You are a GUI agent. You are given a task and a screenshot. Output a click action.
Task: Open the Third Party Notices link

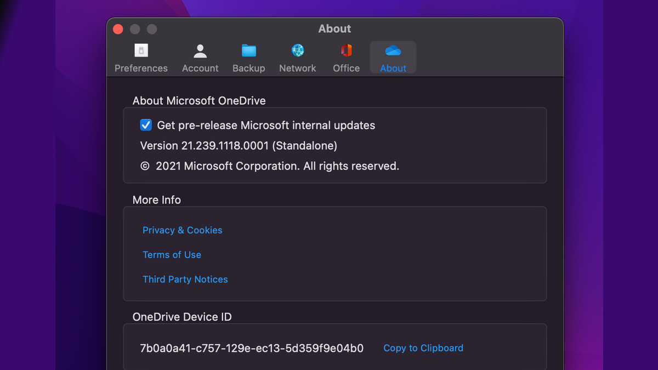(x=185, y=280)
